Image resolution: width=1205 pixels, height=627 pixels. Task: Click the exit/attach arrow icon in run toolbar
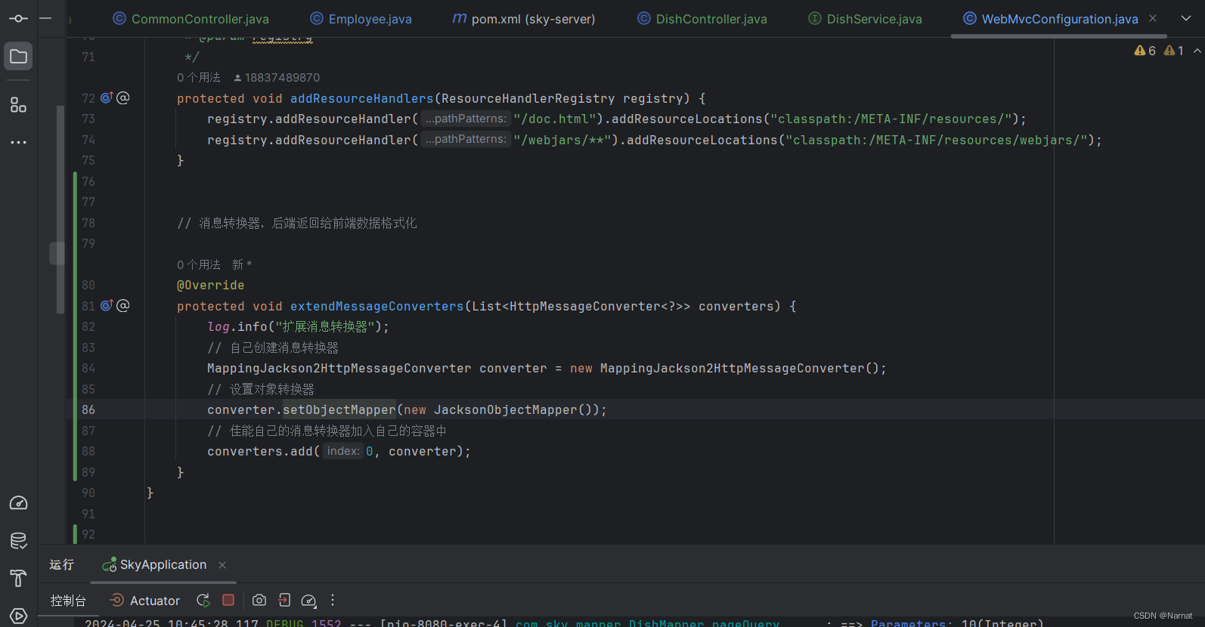[x=284, y=600]
